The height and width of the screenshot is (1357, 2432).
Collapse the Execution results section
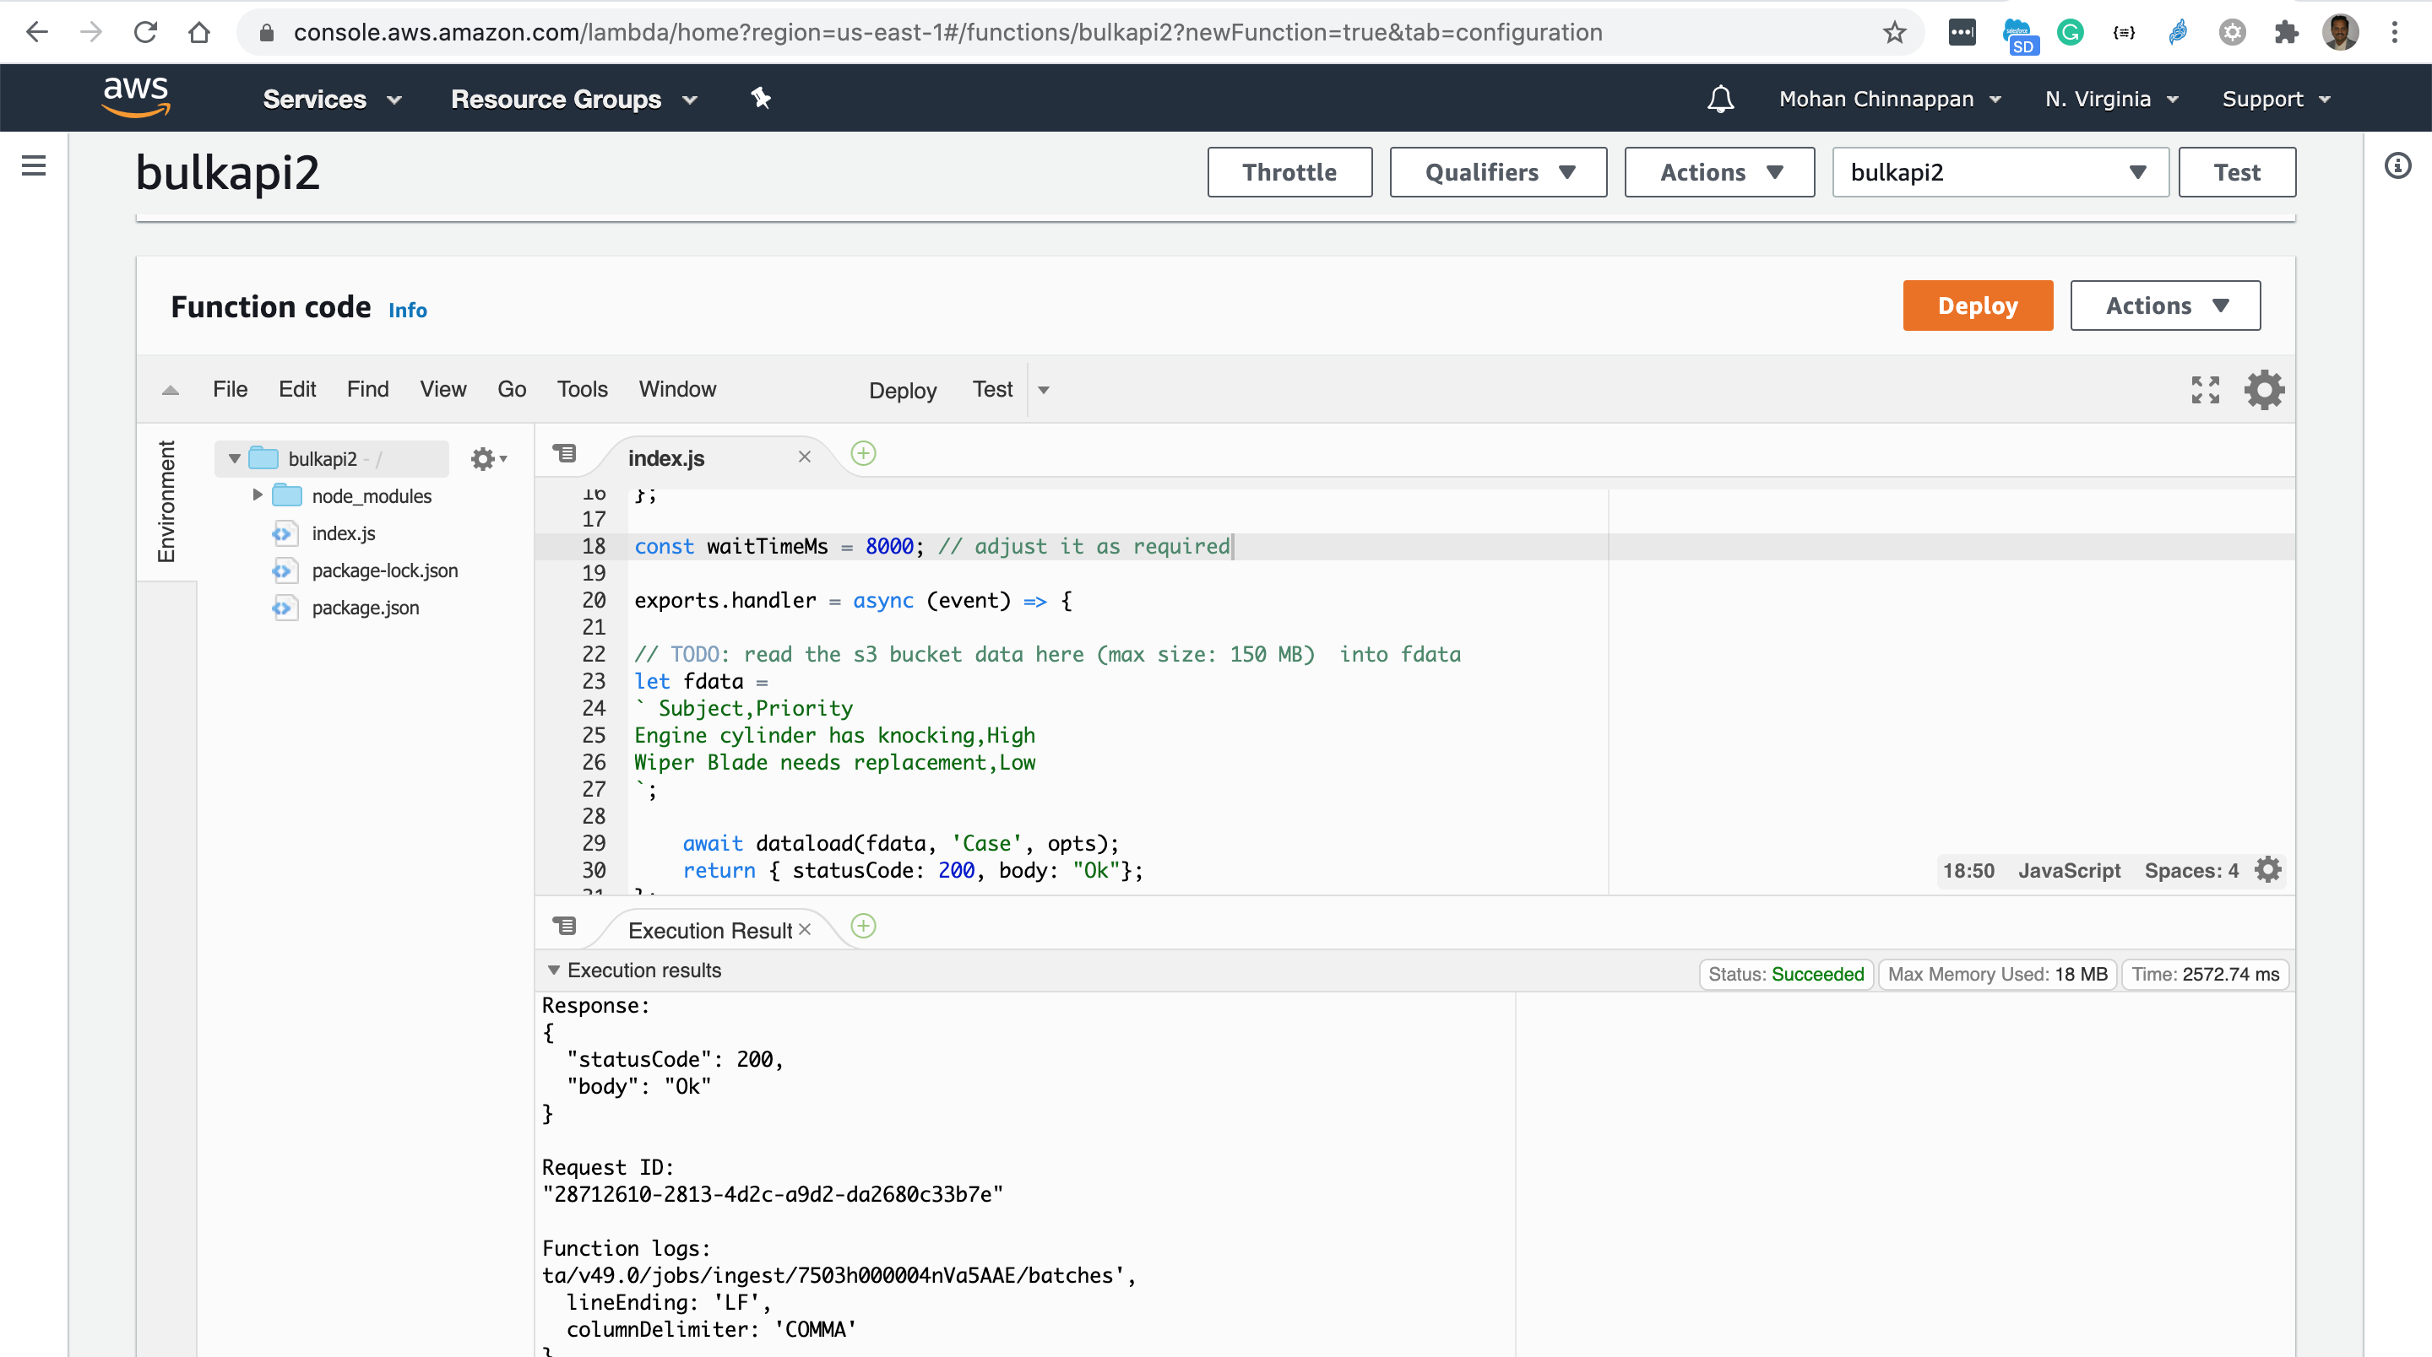554,970
